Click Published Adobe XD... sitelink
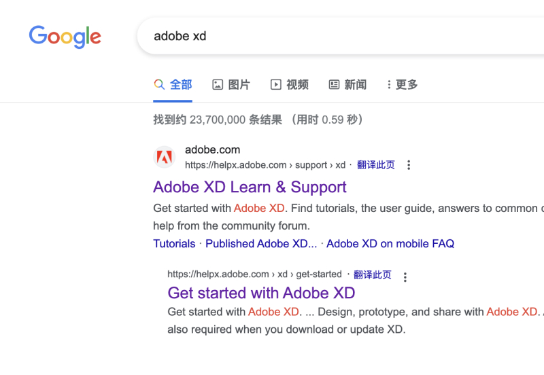This screenshot has width=544, height=375. [x=261, y=243]
